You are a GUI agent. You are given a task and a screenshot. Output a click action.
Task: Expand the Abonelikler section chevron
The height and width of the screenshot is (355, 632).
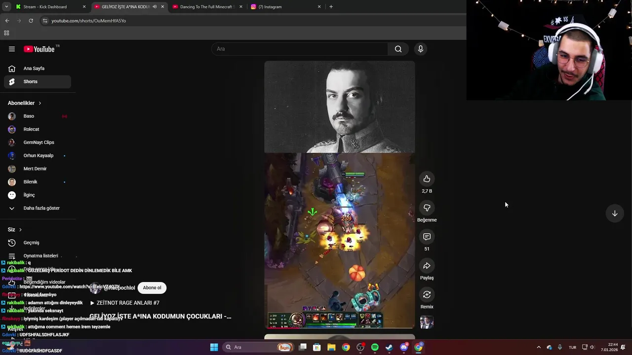[x=39, y=103]
